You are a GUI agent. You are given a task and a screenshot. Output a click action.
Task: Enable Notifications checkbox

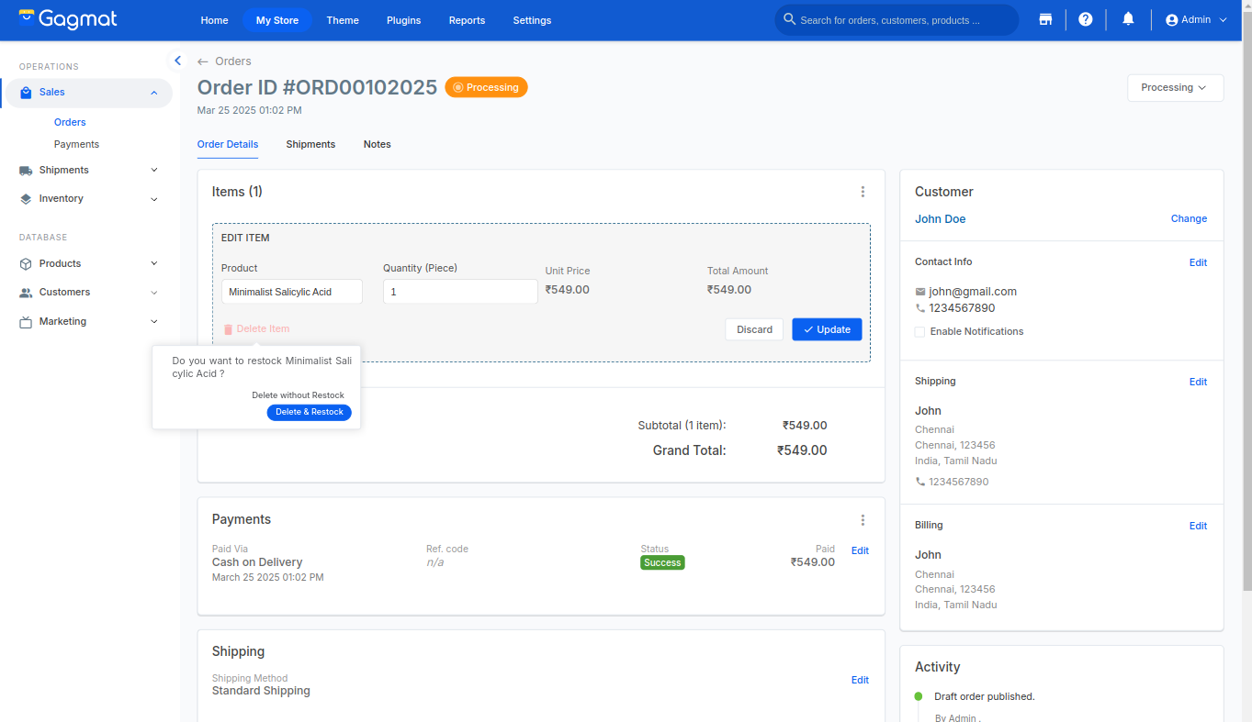tap(919, 332)
